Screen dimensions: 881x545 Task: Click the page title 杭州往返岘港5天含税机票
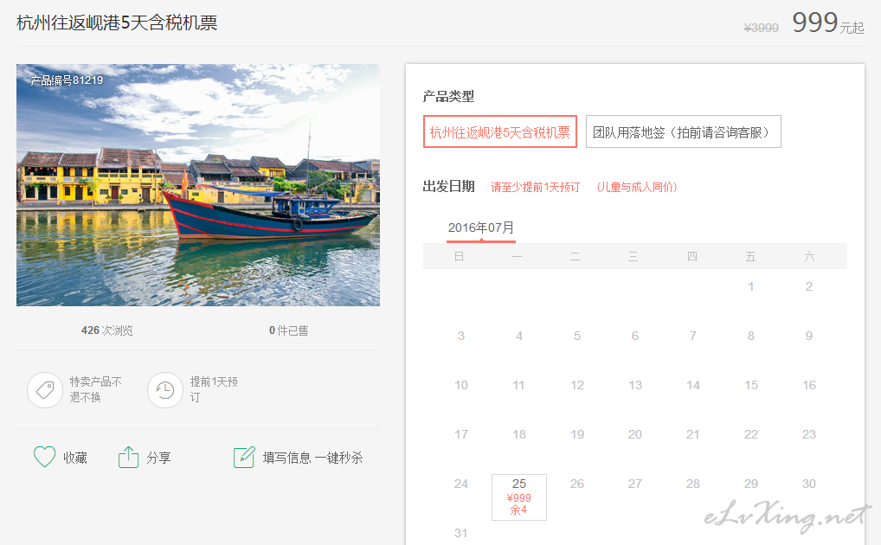117,23
